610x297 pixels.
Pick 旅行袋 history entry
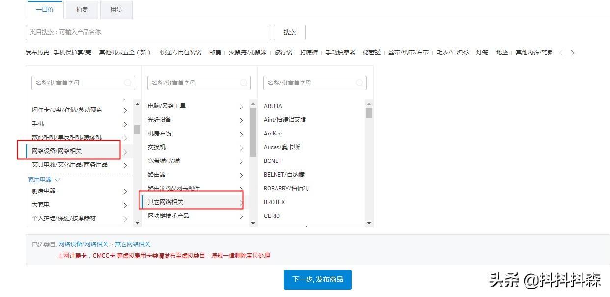click(283, 53)
